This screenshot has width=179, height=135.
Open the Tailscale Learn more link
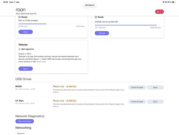coord(41,62)
